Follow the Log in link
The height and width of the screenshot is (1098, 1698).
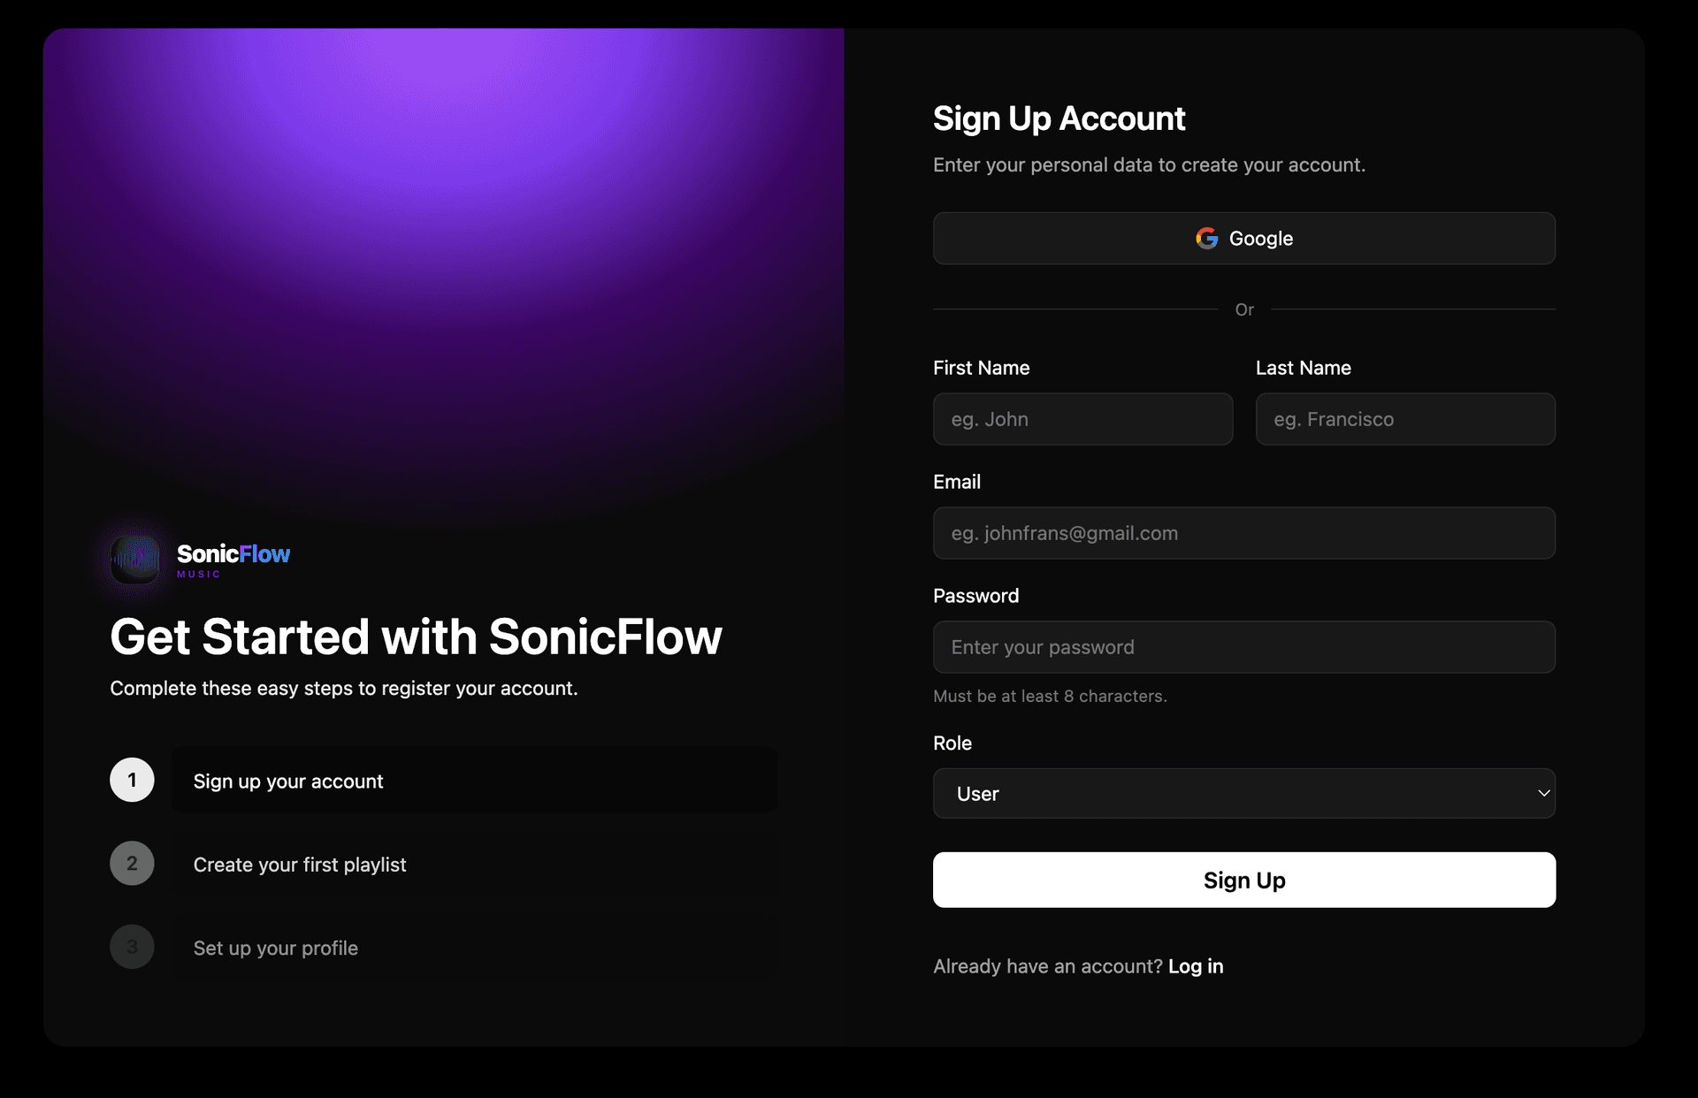tap(1196, 966)
